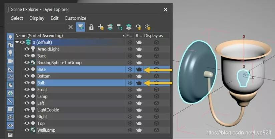Image resolution: width=275 pixels, height=139 pixels.
Task: Close the Scene Explorer panel
Action: [166, 10]
